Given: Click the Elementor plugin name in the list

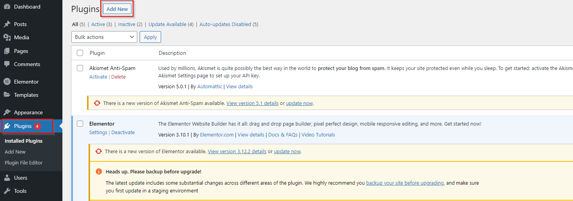Looking at the screenshot, I should point(102,124).
